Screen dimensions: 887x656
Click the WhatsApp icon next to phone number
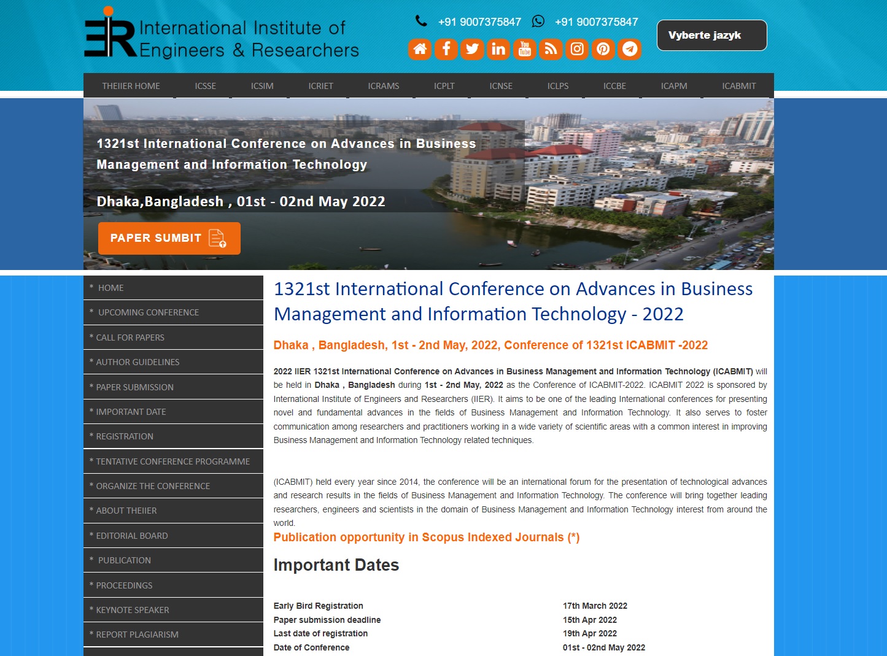538,21
